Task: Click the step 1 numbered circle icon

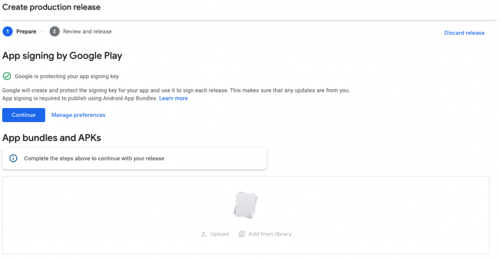Action: coord(8,31)
